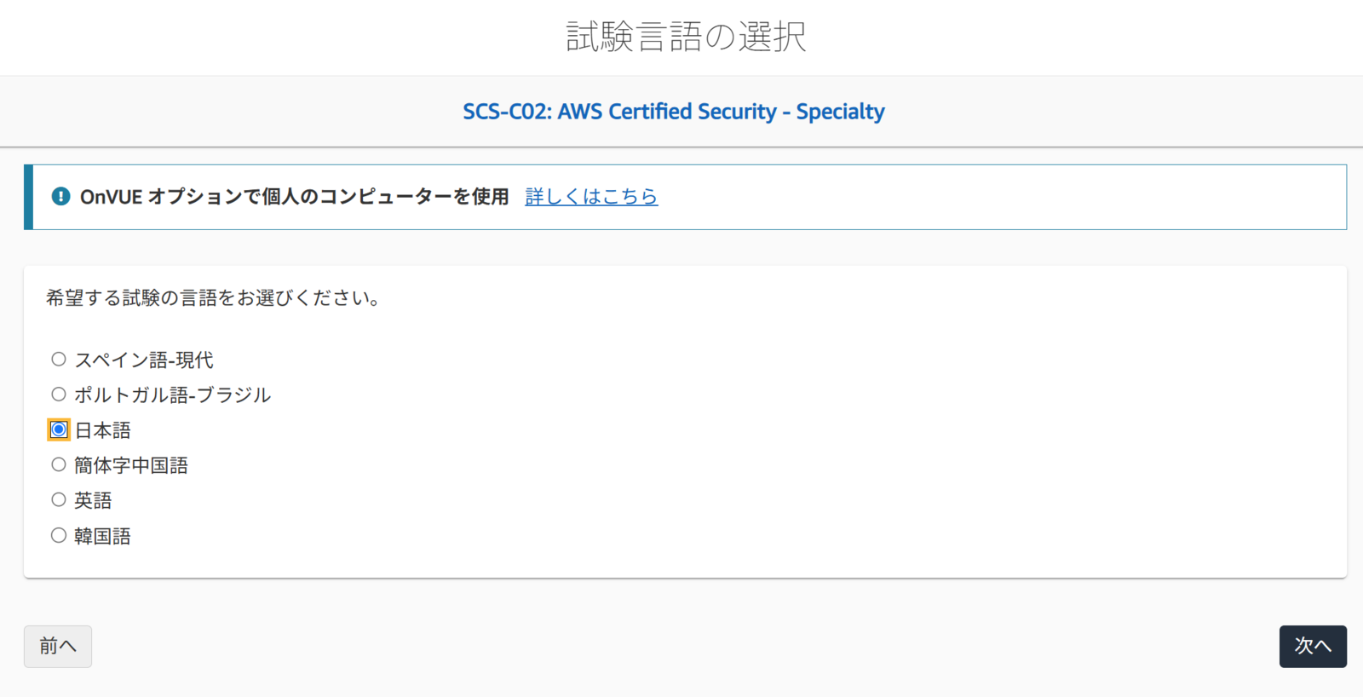Screen dimensions: 1363x697
Task: Click the 簡体字中国語 label text
Action: 131,465
